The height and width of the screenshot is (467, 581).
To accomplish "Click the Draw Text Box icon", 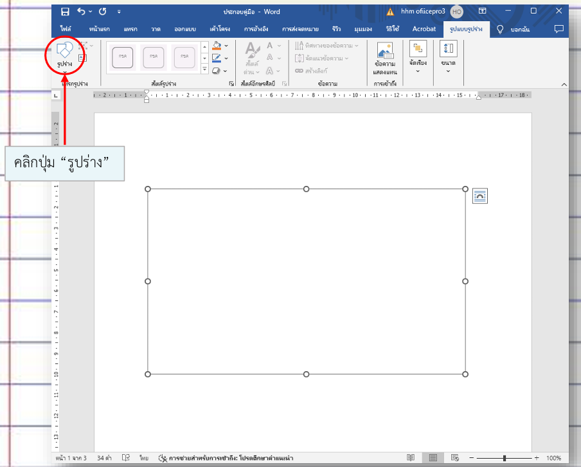I will 82,57.
